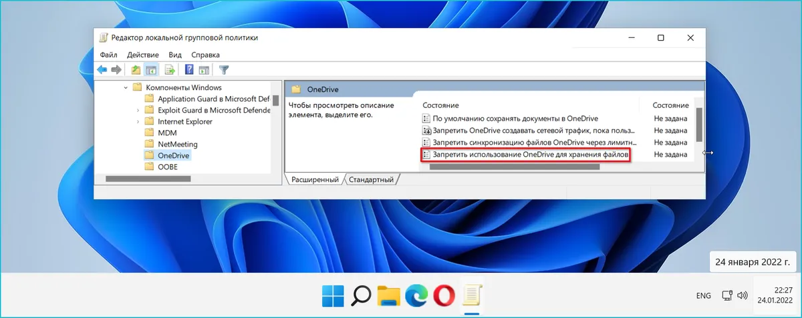Open the Справка menu
Viewport: 802px width, 318px height.
coord(205,55)
